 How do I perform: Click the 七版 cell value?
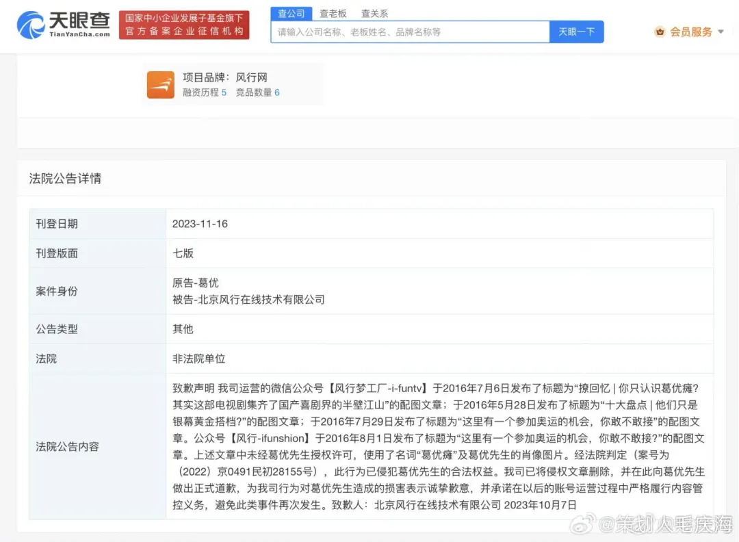pos(183,253)
